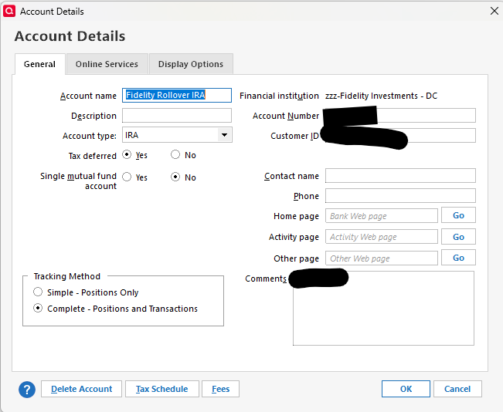This screenshot has height=412, width=503.
Task: Click the Description input field
Action: [x=177, y=115]
